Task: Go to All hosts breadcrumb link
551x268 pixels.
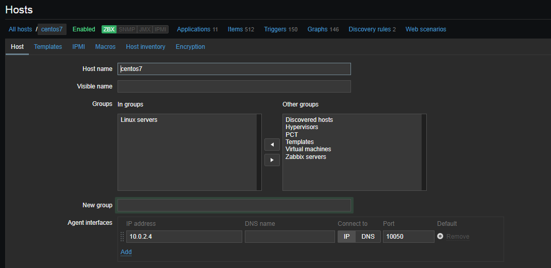Action: click(x=20, y=29)
